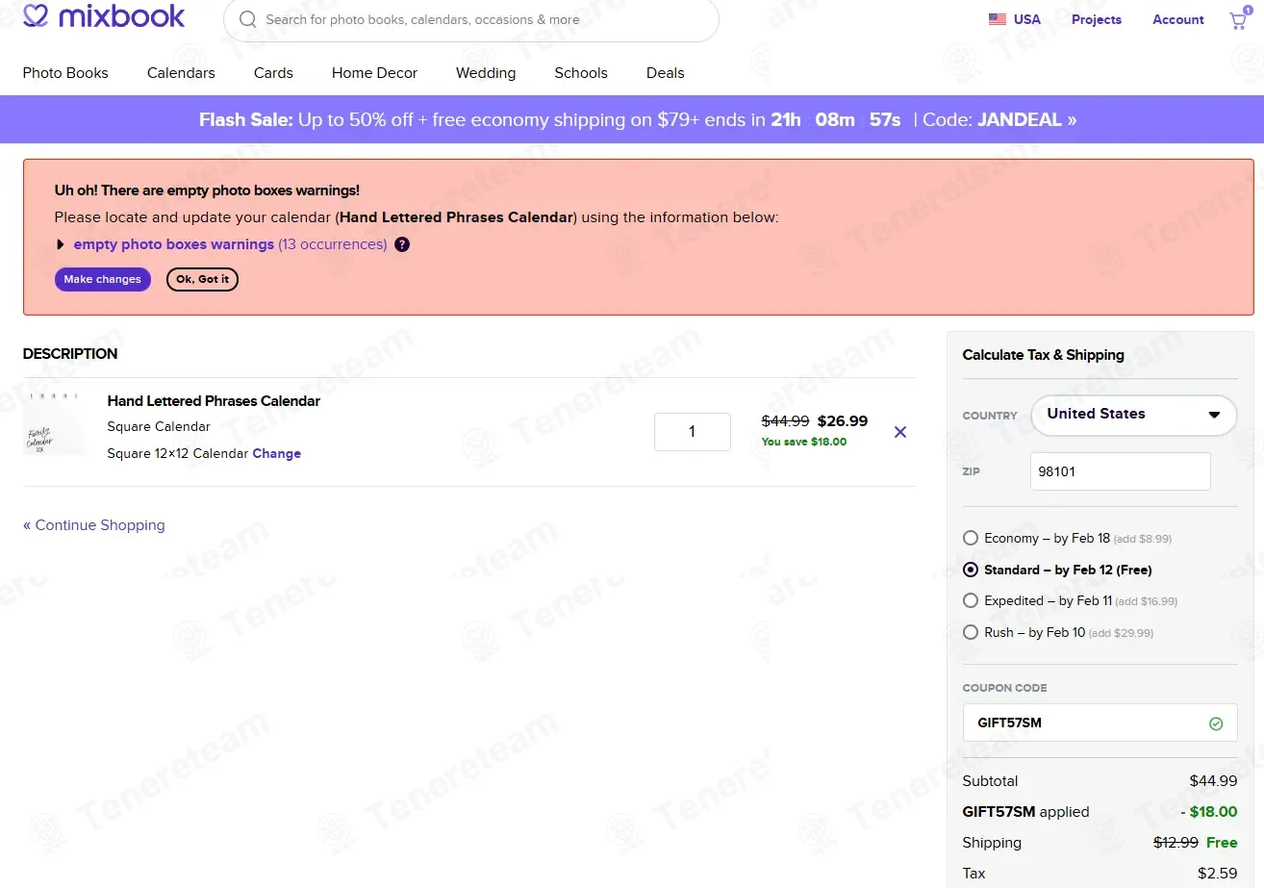Open the United States country dropdown
Viewport: 1264px width, 888px height.
click(1133, 415)
